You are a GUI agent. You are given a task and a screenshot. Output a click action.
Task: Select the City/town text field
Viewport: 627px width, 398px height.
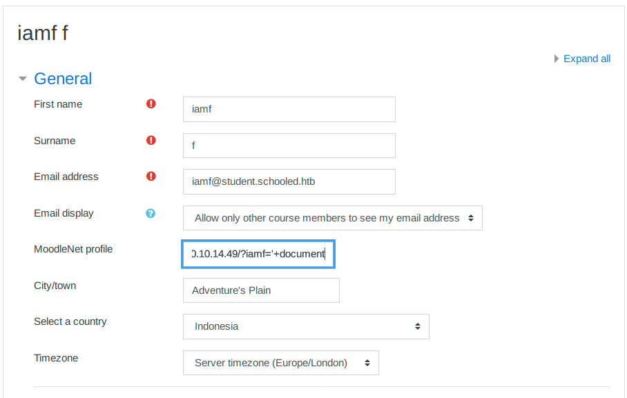click(x=261, y=290)
